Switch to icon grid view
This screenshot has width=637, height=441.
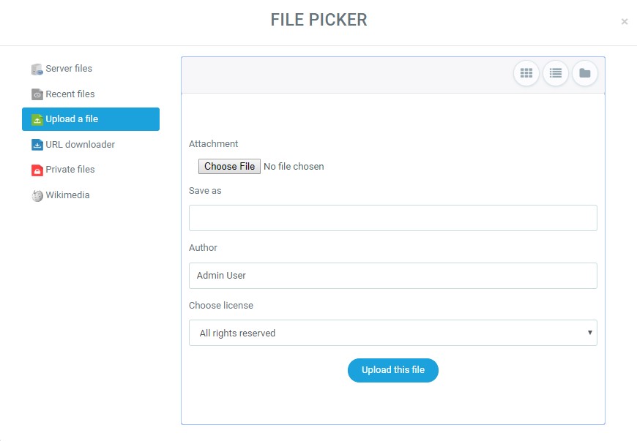(x=526, y=73)
